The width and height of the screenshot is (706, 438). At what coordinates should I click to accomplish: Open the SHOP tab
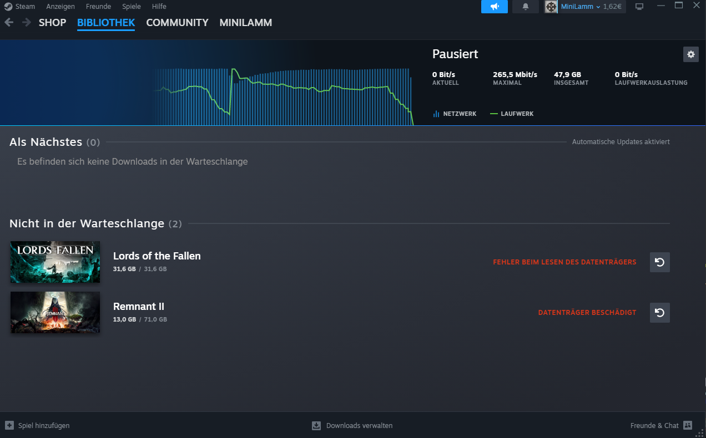pyautogui.click(x=52, y=23)
